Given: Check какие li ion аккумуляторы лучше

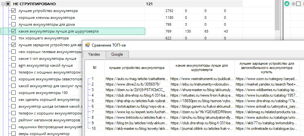Looking at the screenshot, I should [13, 59].
